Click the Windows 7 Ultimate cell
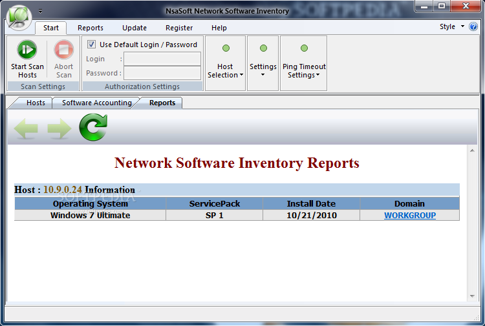 tap(91, 215)
